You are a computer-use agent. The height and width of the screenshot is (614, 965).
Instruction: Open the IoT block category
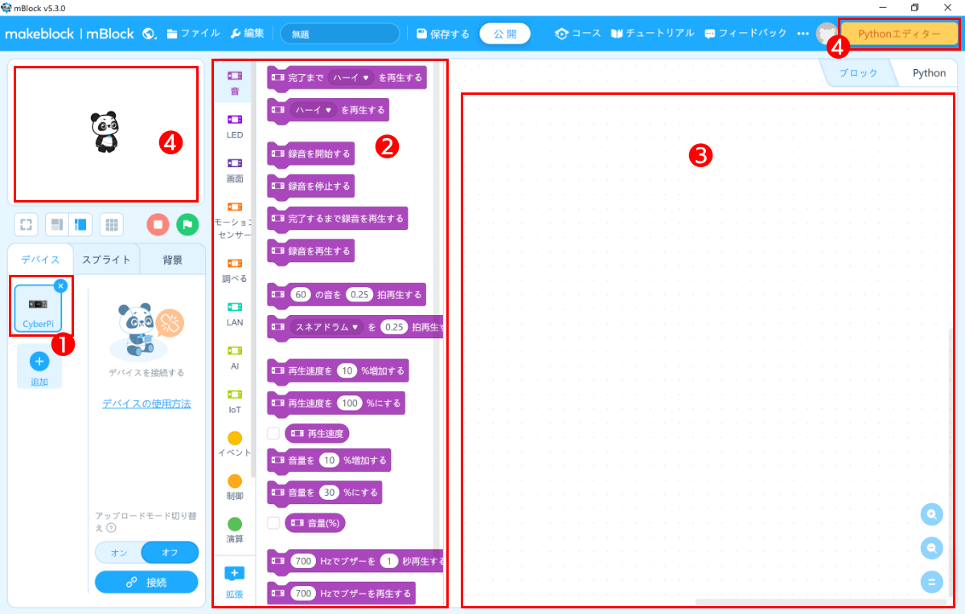tap(235, 400)
